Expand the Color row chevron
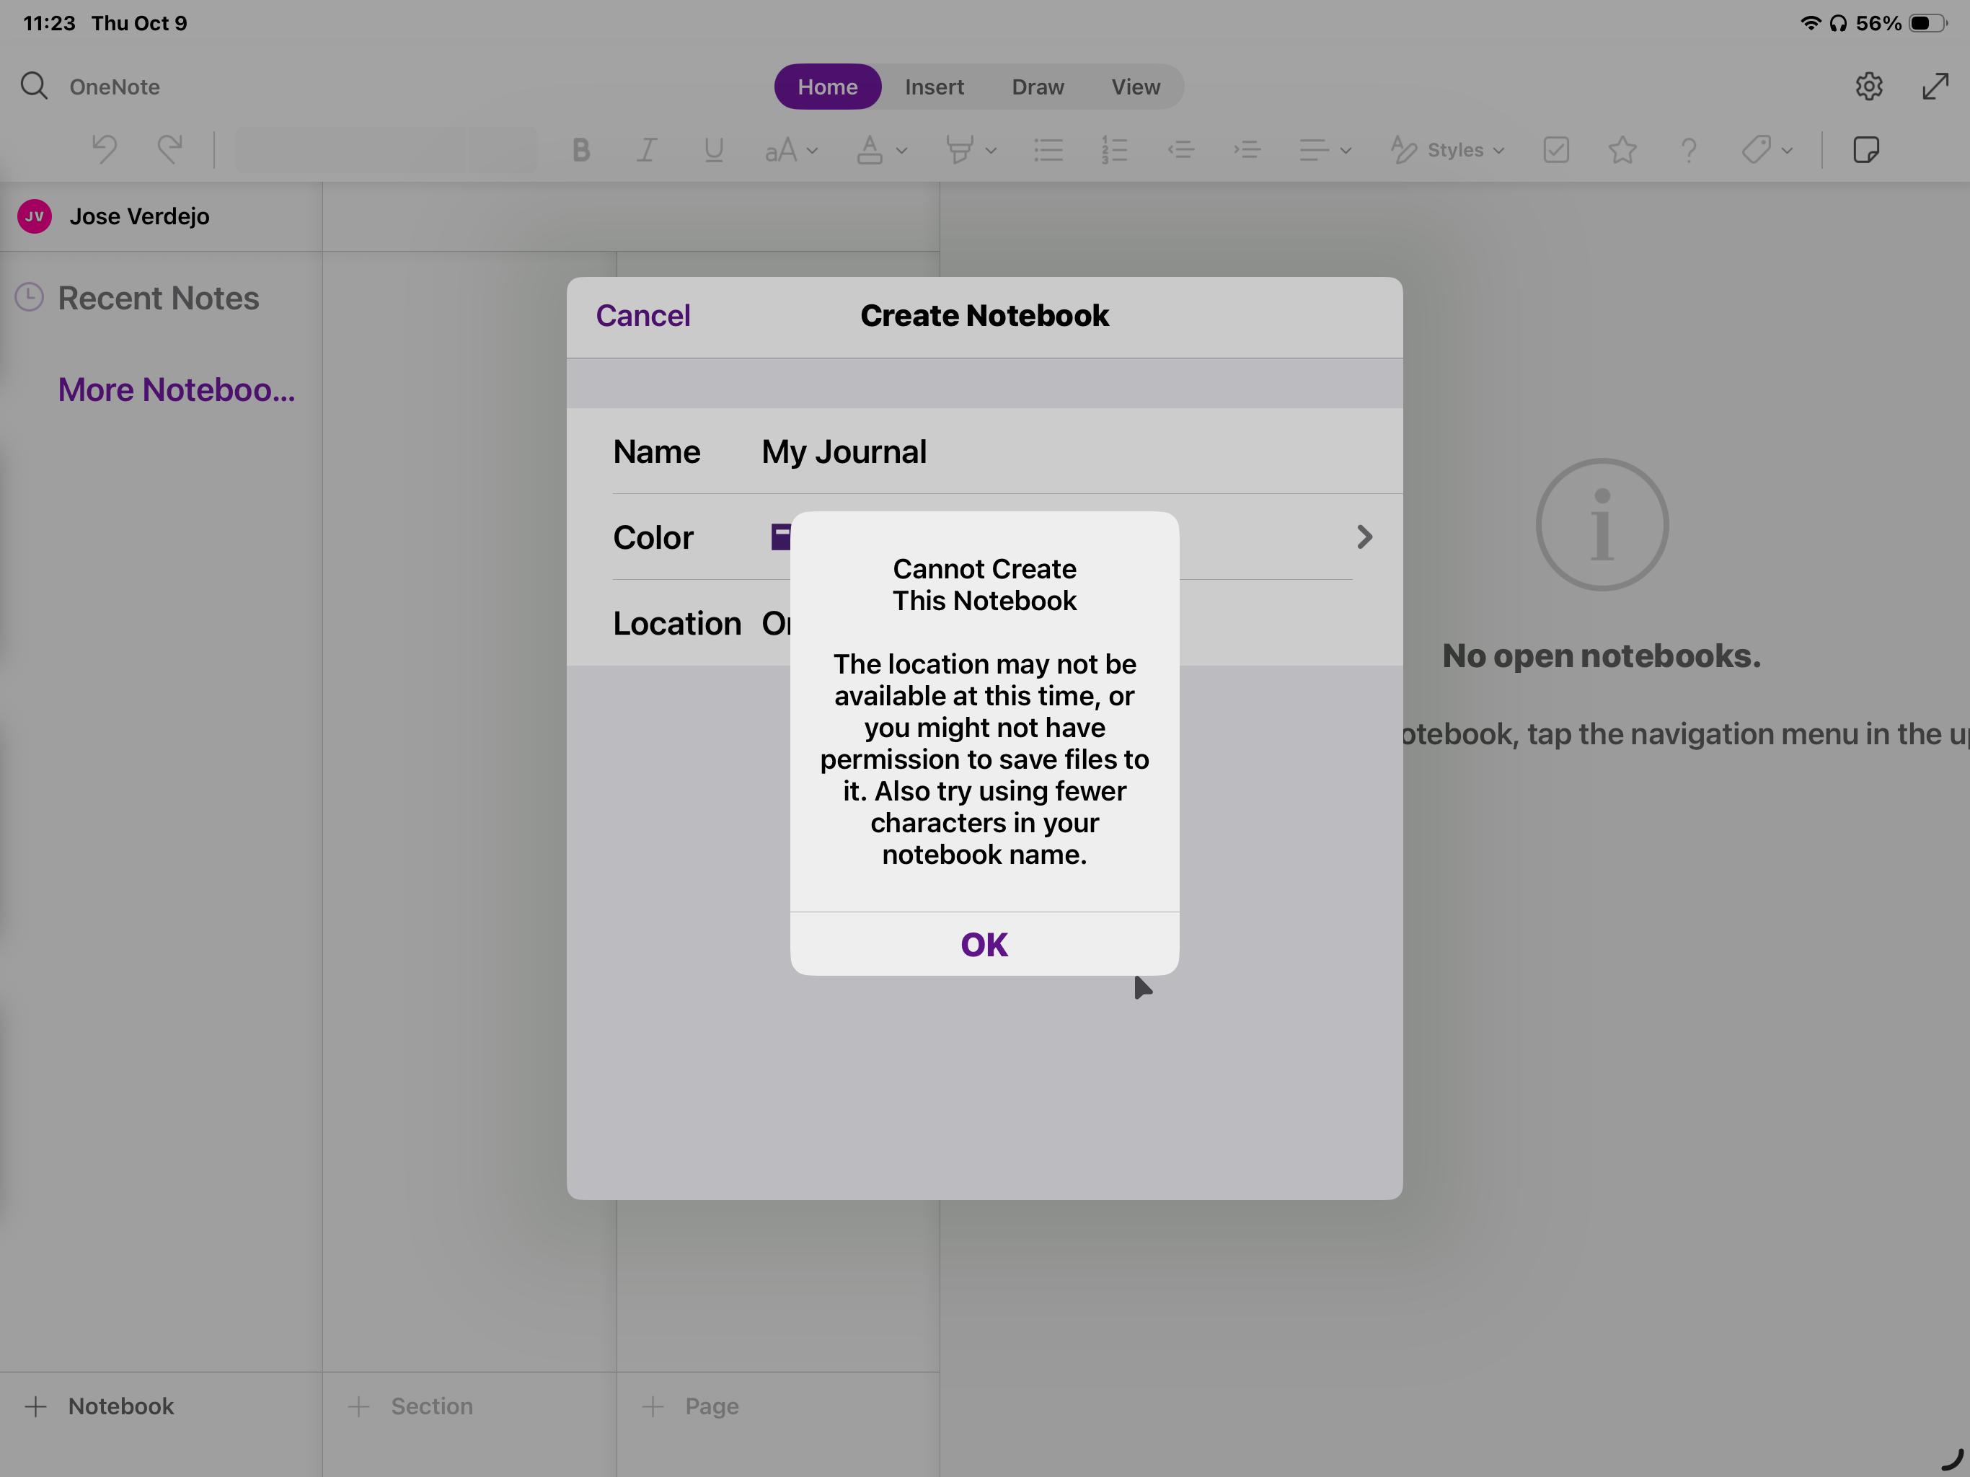This screenshot has width=1970, height=1477. click(1364, 537)
